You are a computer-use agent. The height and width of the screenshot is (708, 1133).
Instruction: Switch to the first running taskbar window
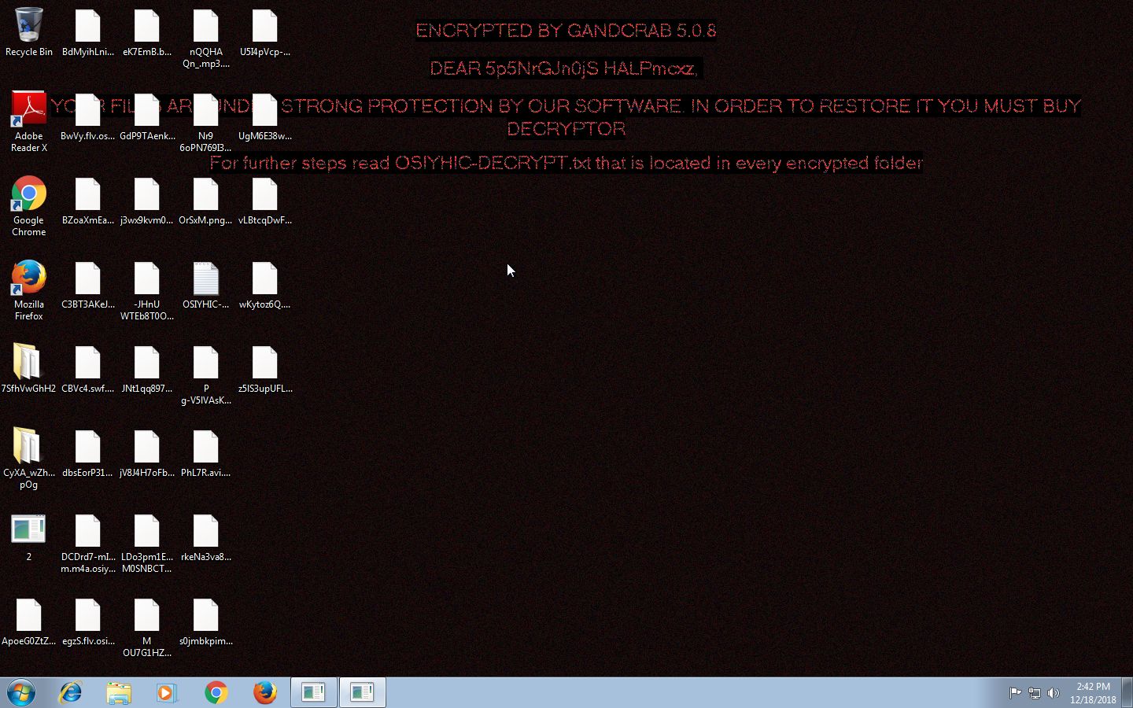(x=314, y=692)
